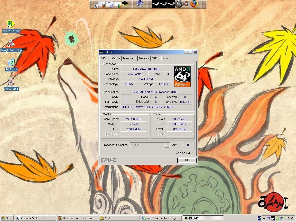This screenshot has width=296, height=222.
Task: Click the blue house icon in the top dock
Action: pyautogui.click(x=140, y=4)
